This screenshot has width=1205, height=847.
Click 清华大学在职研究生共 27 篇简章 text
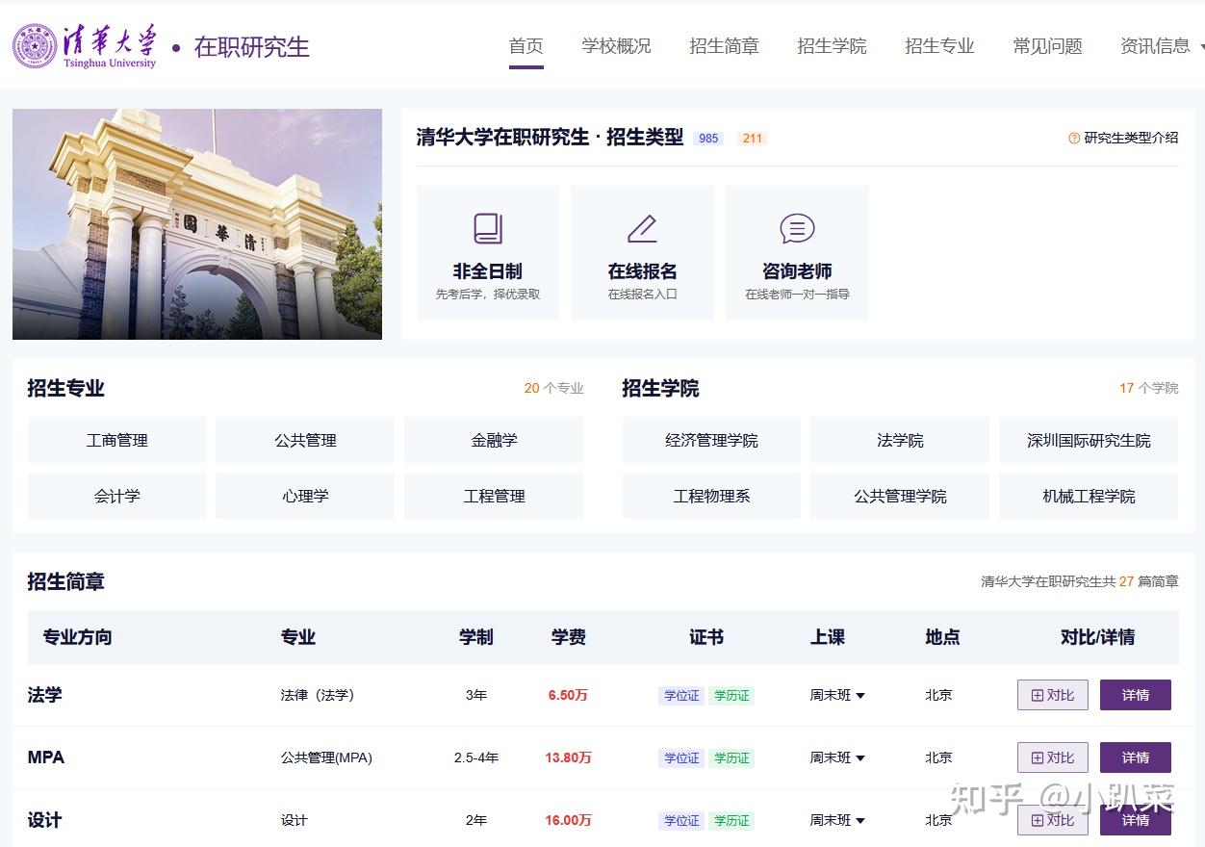click(x=1080, y=581)
